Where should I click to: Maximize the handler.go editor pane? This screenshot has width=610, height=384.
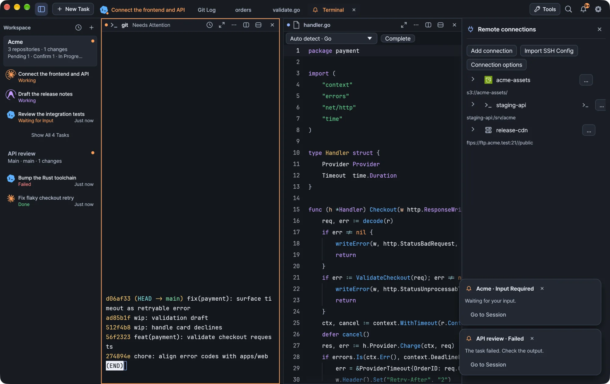point(404,25)
